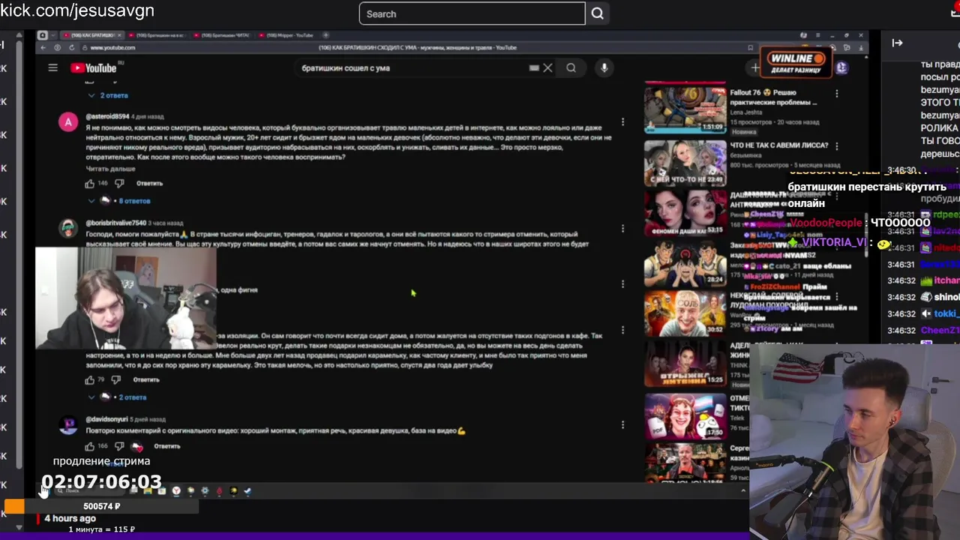960x540 pixels.
Task: Reply to the 79-like comment via Ответить
Action: click(146, 379)
